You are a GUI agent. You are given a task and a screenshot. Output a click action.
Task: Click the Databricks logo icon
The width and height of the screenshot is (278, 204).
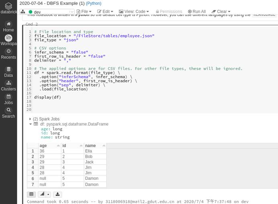(8, 6)
